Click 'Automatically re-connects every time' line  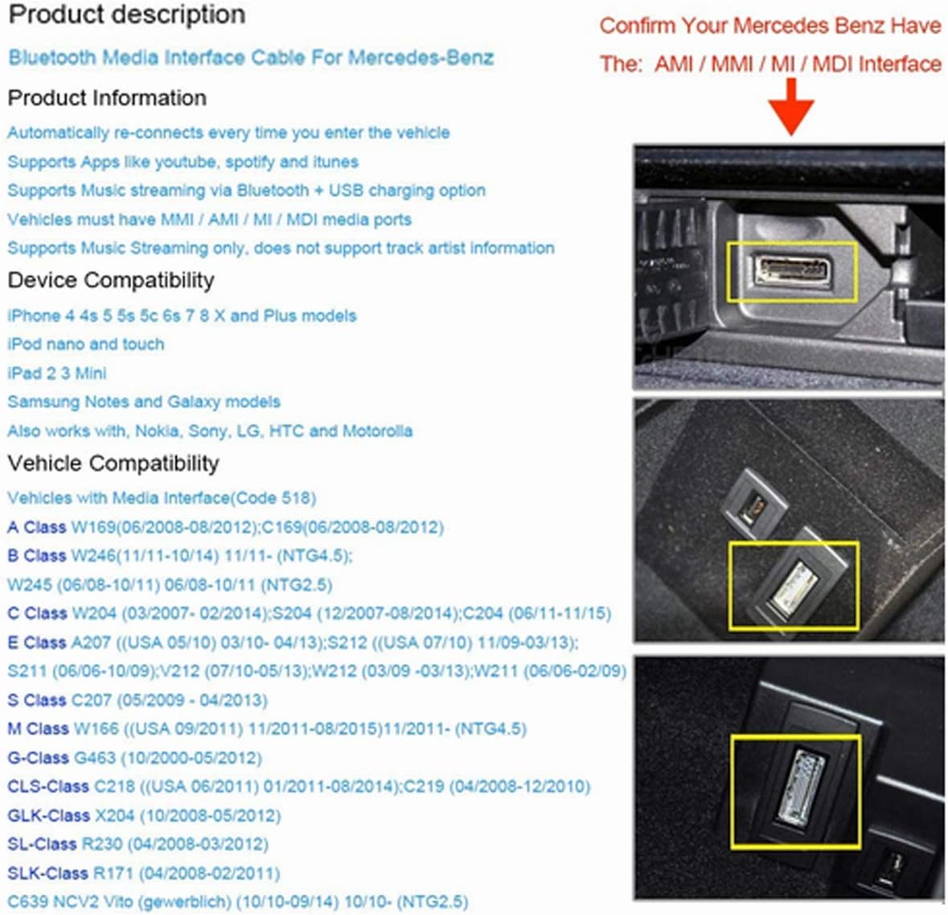pyautogui.click(x=228, y=133)
